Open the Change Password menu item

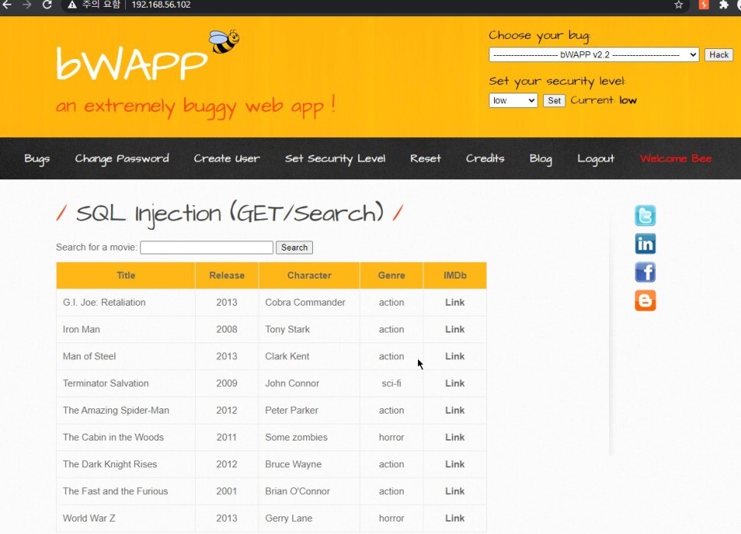(122, 159)
